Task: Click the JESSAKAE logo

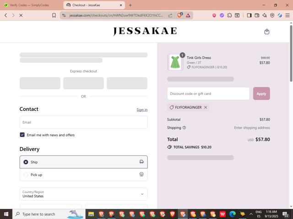Action: pos(145,31)
